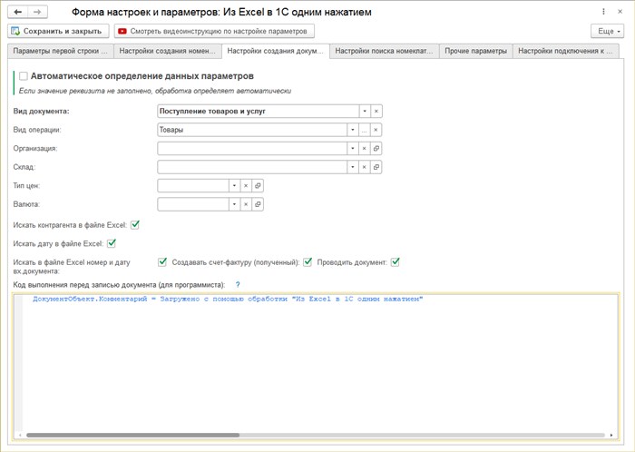The image size is (635, 452).
Task: Open Вид операции selection ellipsis button
Action: 364,130
